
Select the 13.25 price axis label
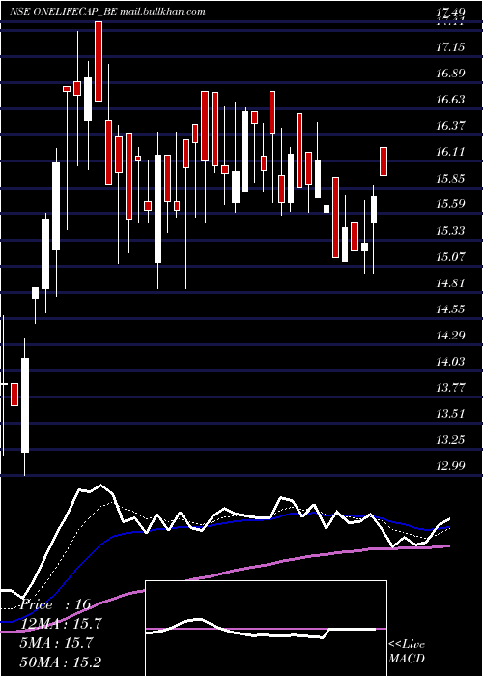pos(450,440)
